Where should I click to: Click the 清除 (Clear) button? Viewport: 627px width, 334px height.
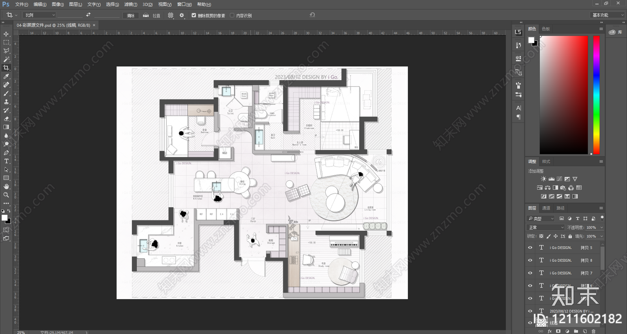pos(130,15)
